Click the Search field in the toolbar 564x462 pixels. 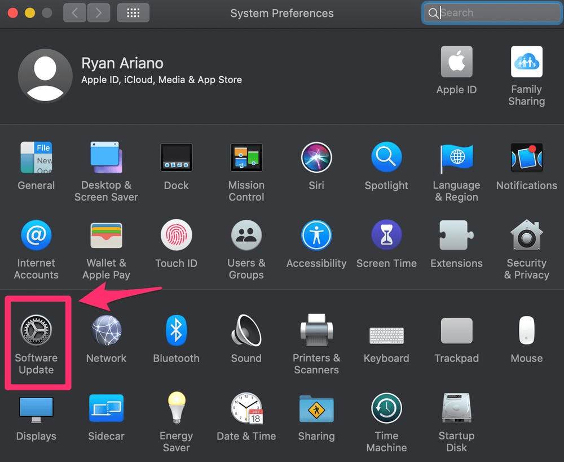(x=492, y=13)
